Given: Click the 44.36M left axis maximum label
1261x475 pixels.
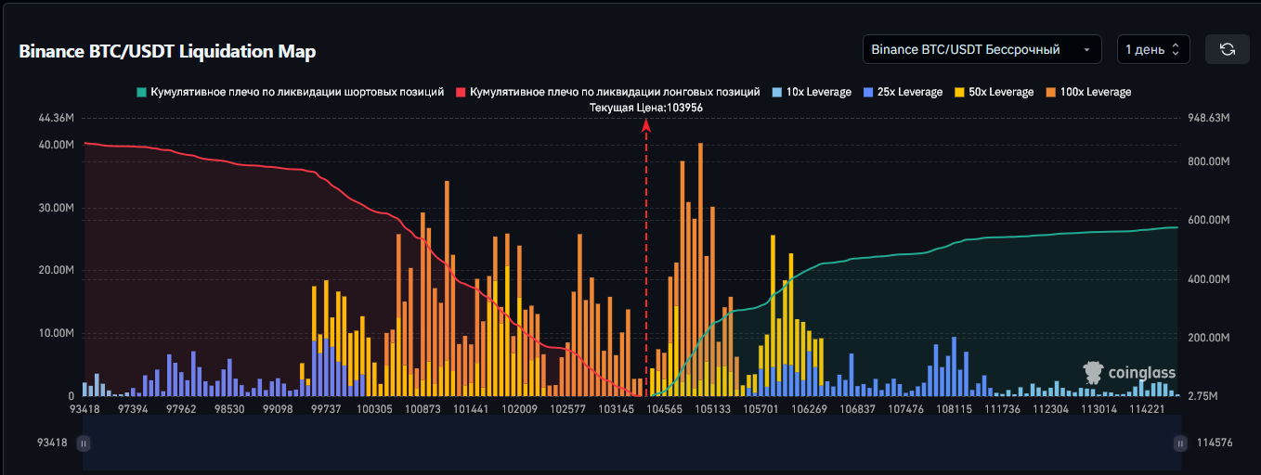Looking at the screenshot, I should pyautogui.click(x=57, y=118).
